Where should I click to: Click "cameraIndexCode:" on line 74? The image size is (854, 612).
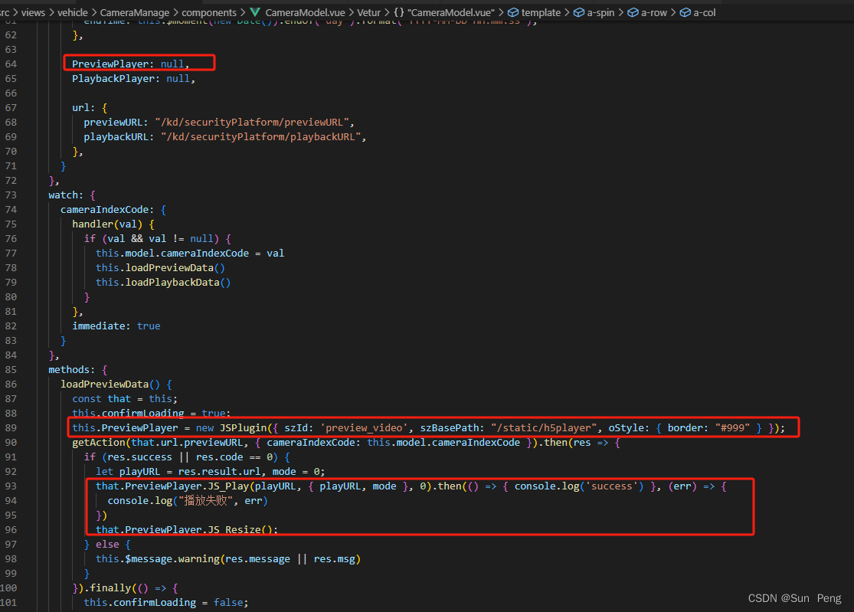(x=107, y=210)
